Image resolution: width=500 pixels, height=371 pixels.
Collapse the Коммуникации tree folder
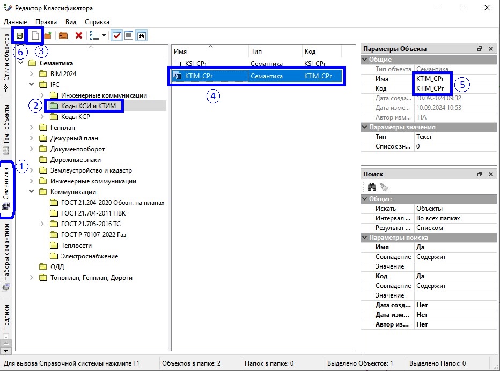click(32, 192)
